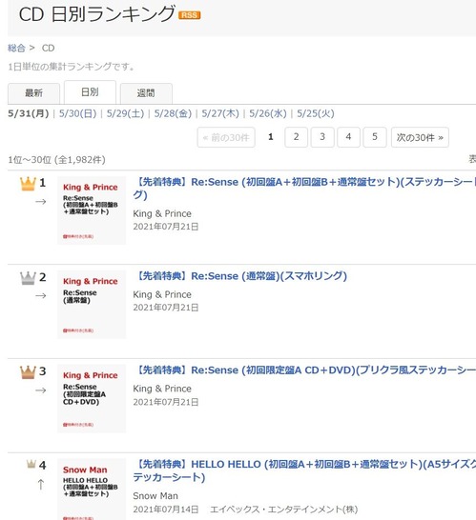
Task: Click the 次の30件 next page button
Action: (420, 137)
